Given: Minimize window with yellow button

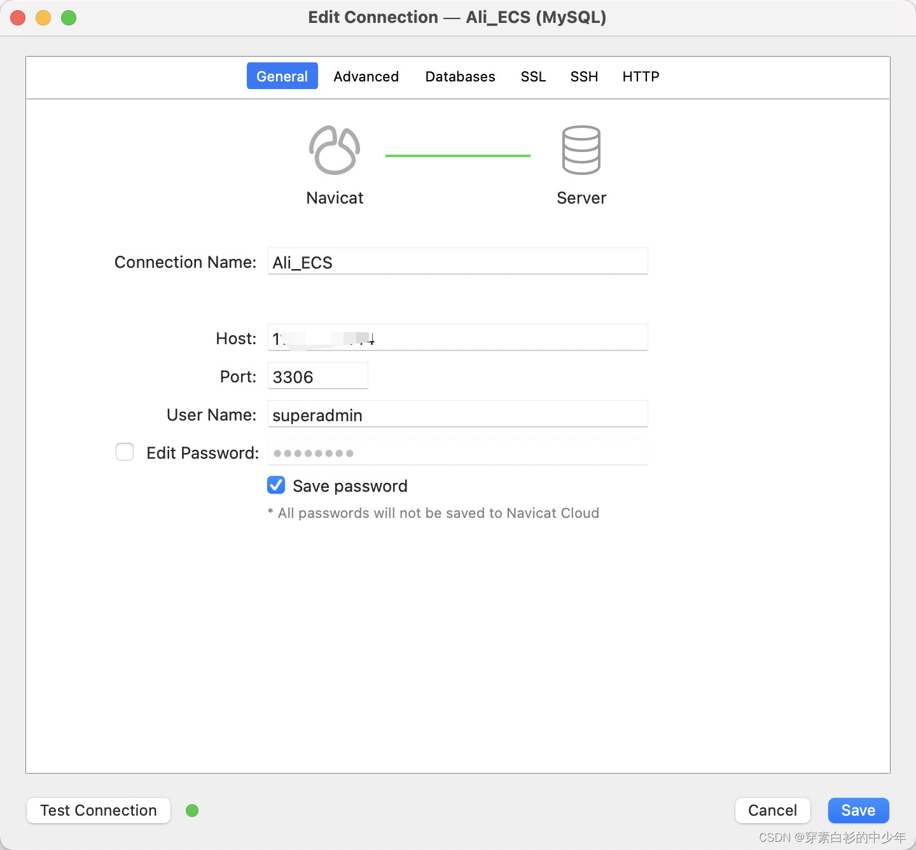Looking at the screenshot, I should (43, 18).
